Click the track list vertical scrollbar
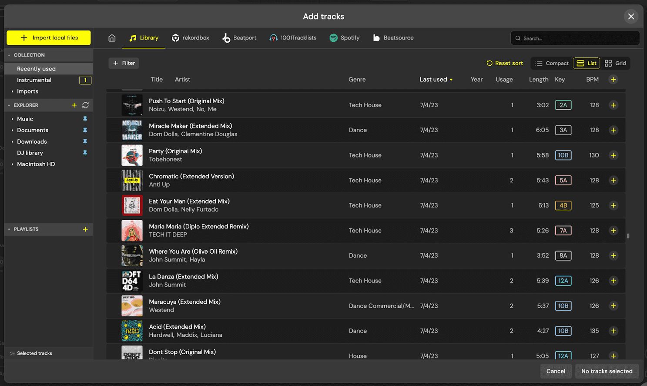The height and width of the screenshot is (386, 647). point(628,236)
